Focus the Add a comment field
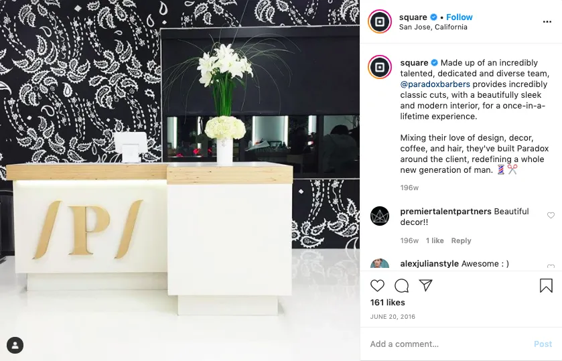562x361 pixels. 448,344
